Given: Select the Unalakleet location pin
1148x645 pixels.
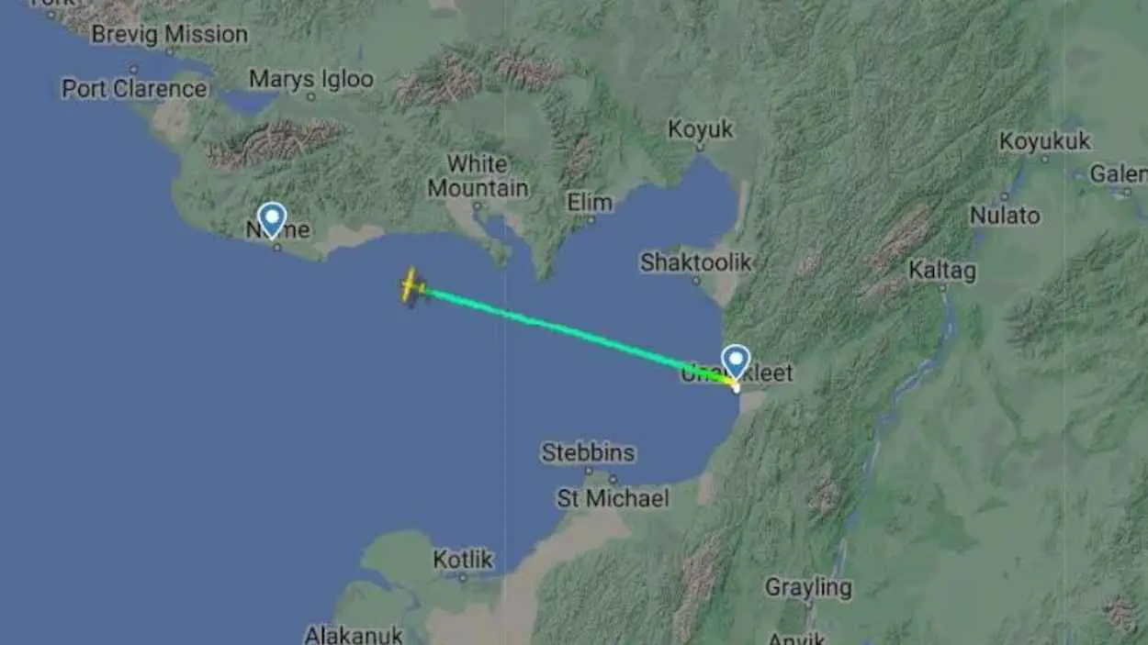Looking at the screenshot, I should click(x=737, y=362).
